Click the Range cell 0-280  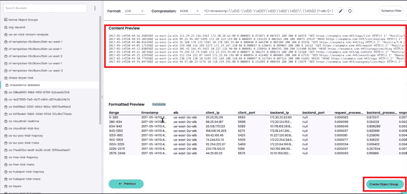coord(114,117)
